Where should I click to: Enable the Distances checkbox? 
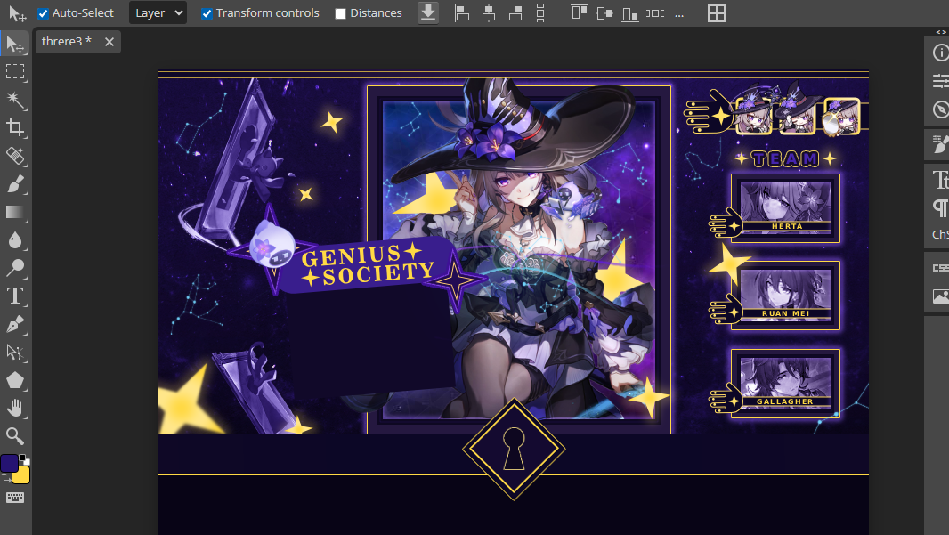click(x=340, y=13)
